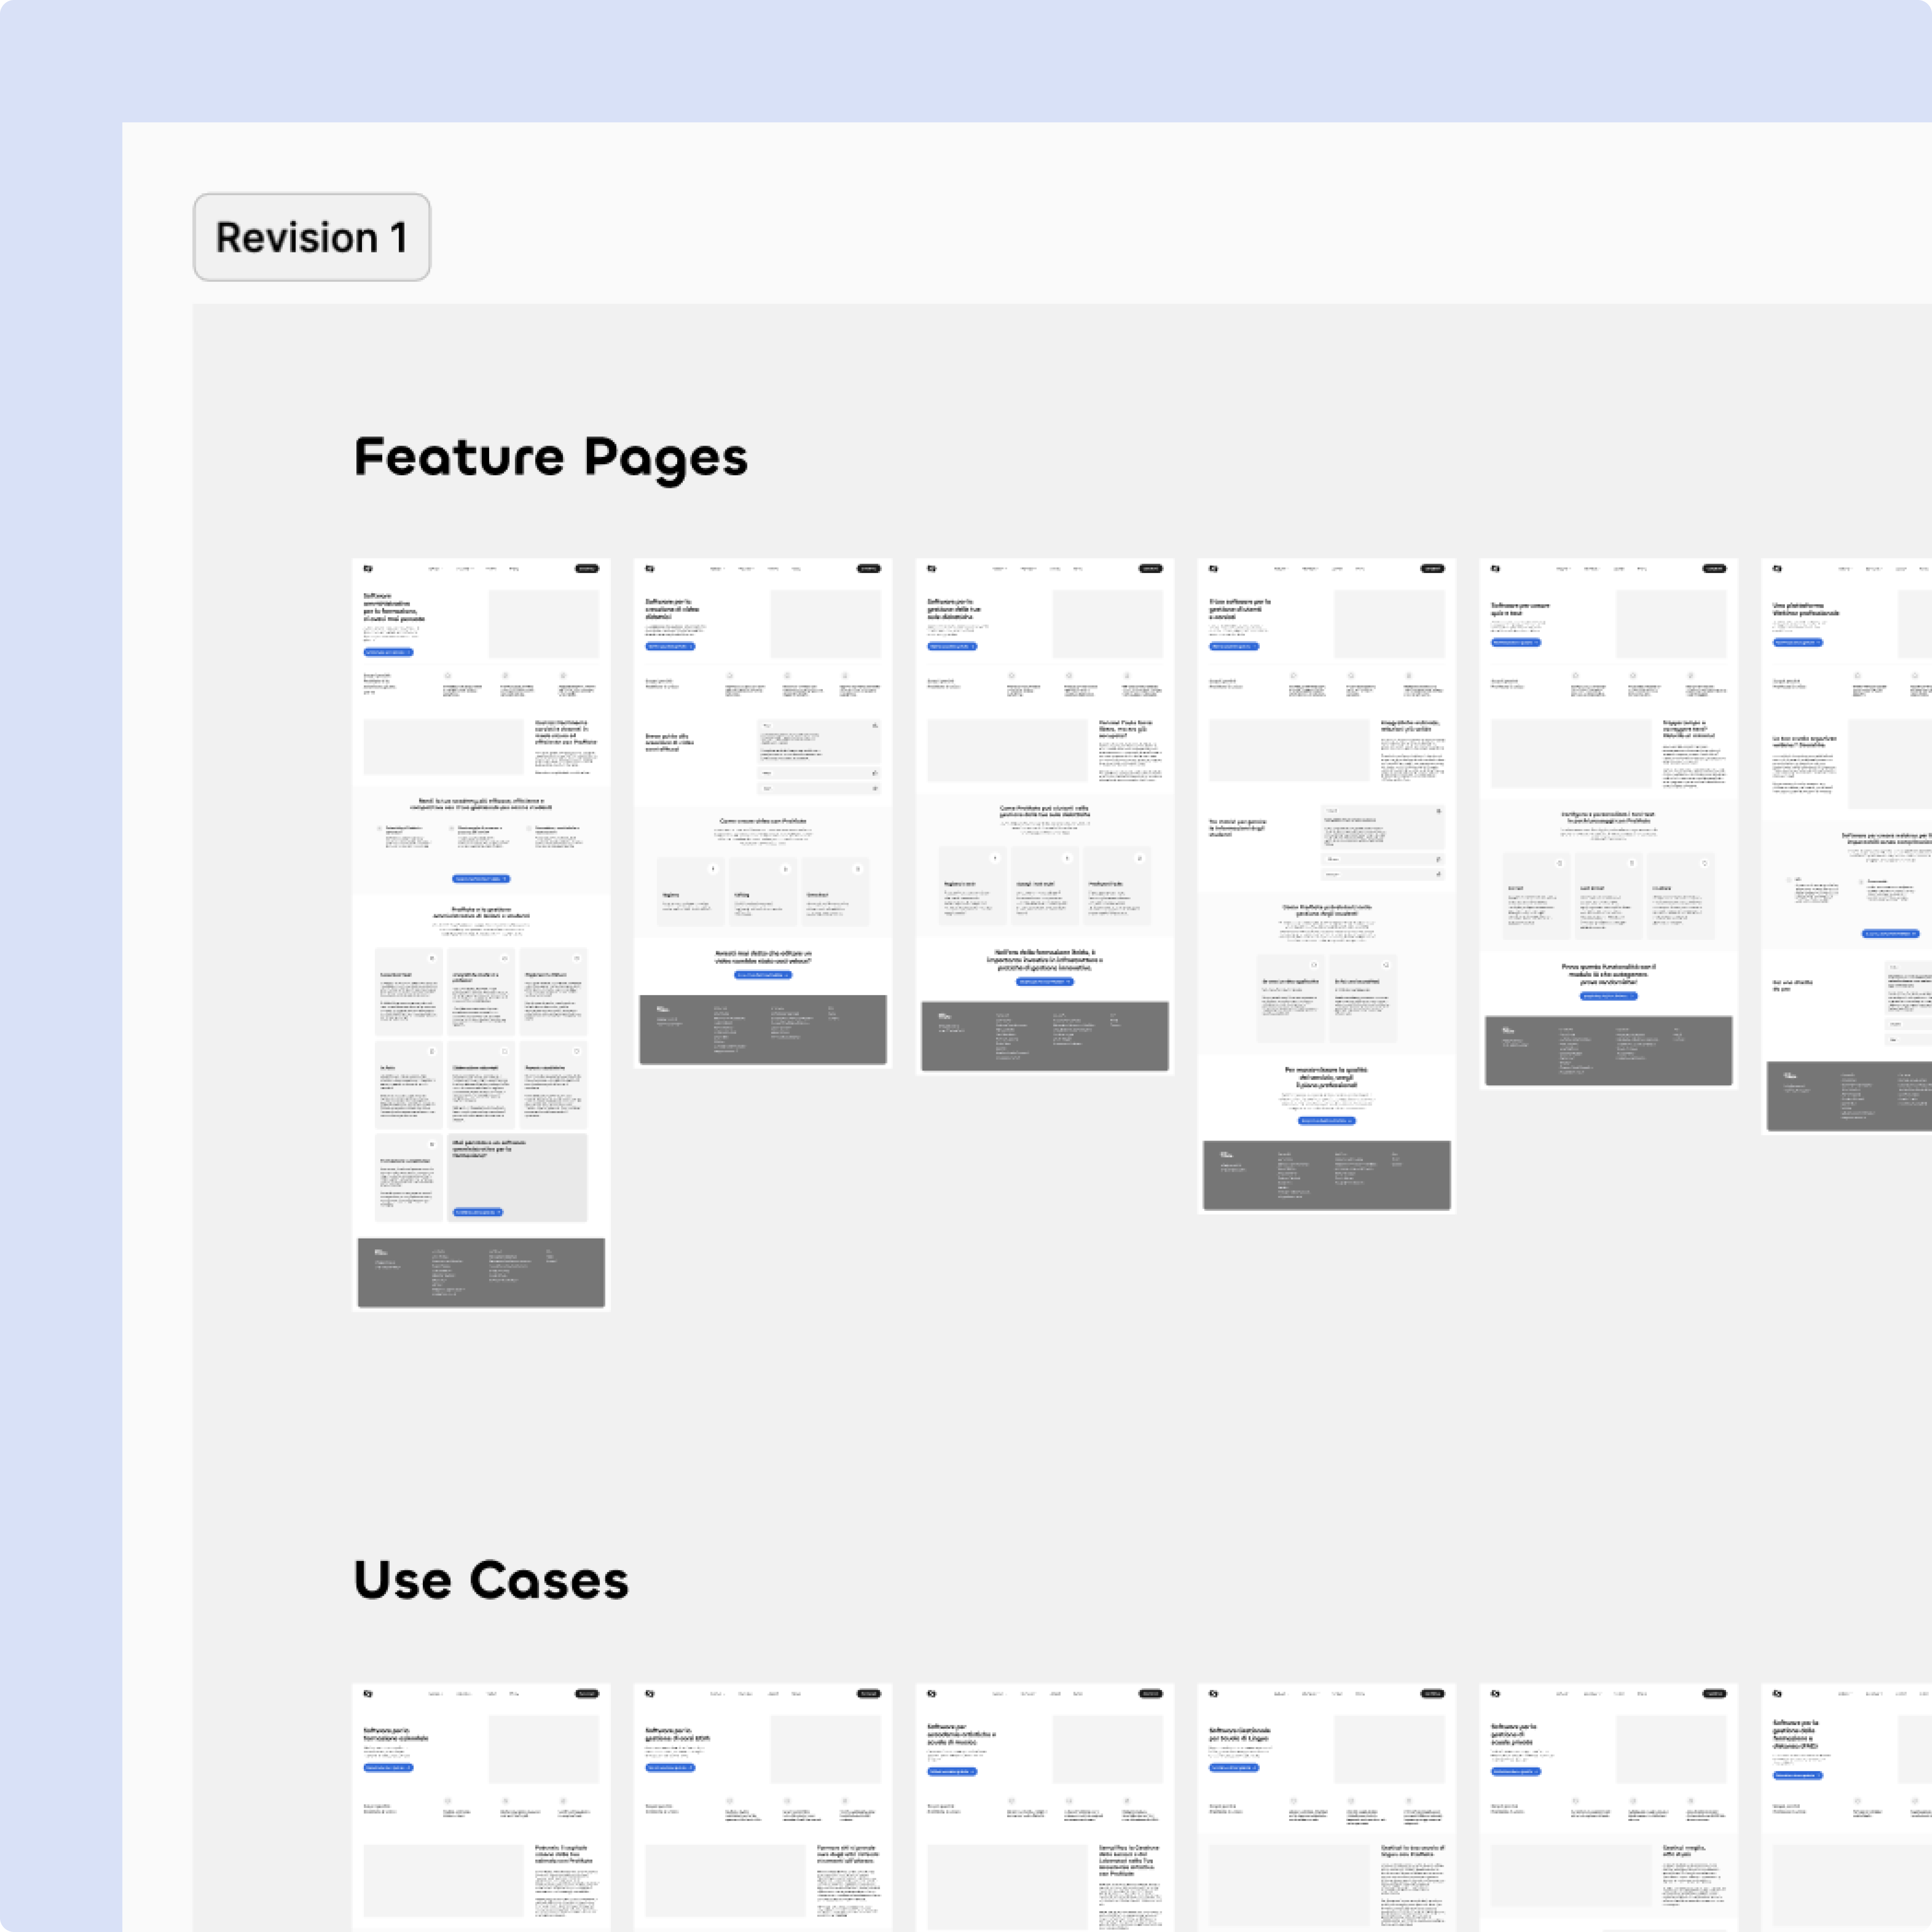Click first step card icon in video didattici wireframe
Image resolution: width=1932 pixels, height=1932 pixels.
pyautogui.click(x=713, y=869)
